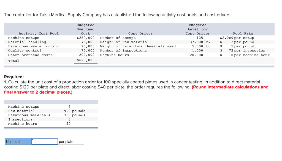
Task: Click the bold "Required:" heading
Action: 14,77
